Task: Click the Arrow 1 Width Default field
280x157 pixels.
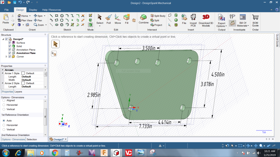Action: point(32,80)
